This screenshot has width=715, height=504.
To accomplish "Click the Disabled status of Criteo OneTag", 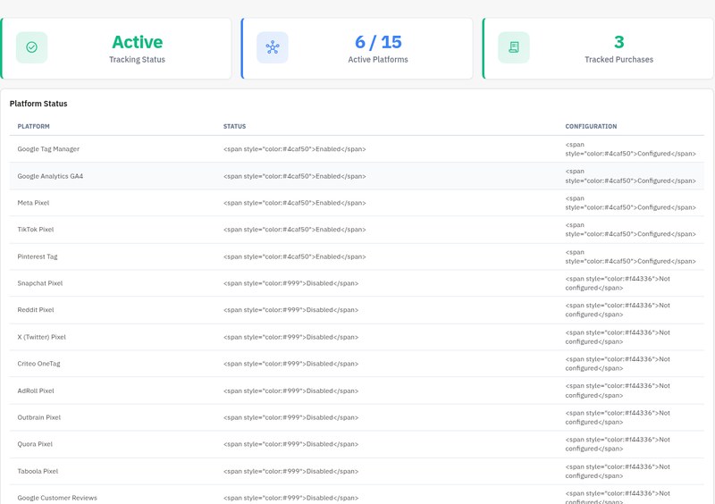I will [x=291, y=364].
